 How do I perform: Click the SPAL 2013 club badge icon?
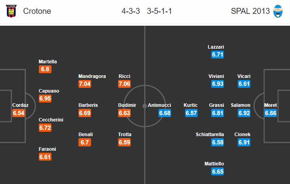pyautogui.click(x=278, y=11)
